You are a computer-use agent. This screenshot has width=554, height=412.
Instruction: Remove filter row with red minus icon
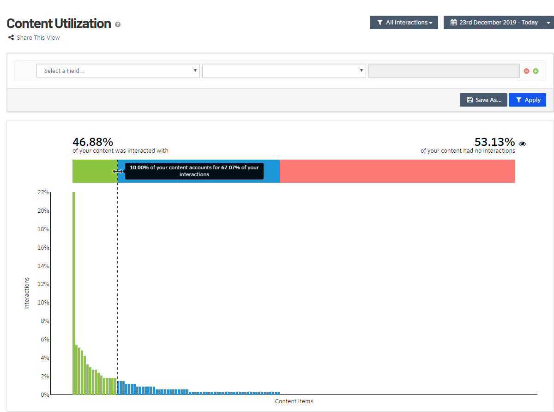tap(526, 71)
